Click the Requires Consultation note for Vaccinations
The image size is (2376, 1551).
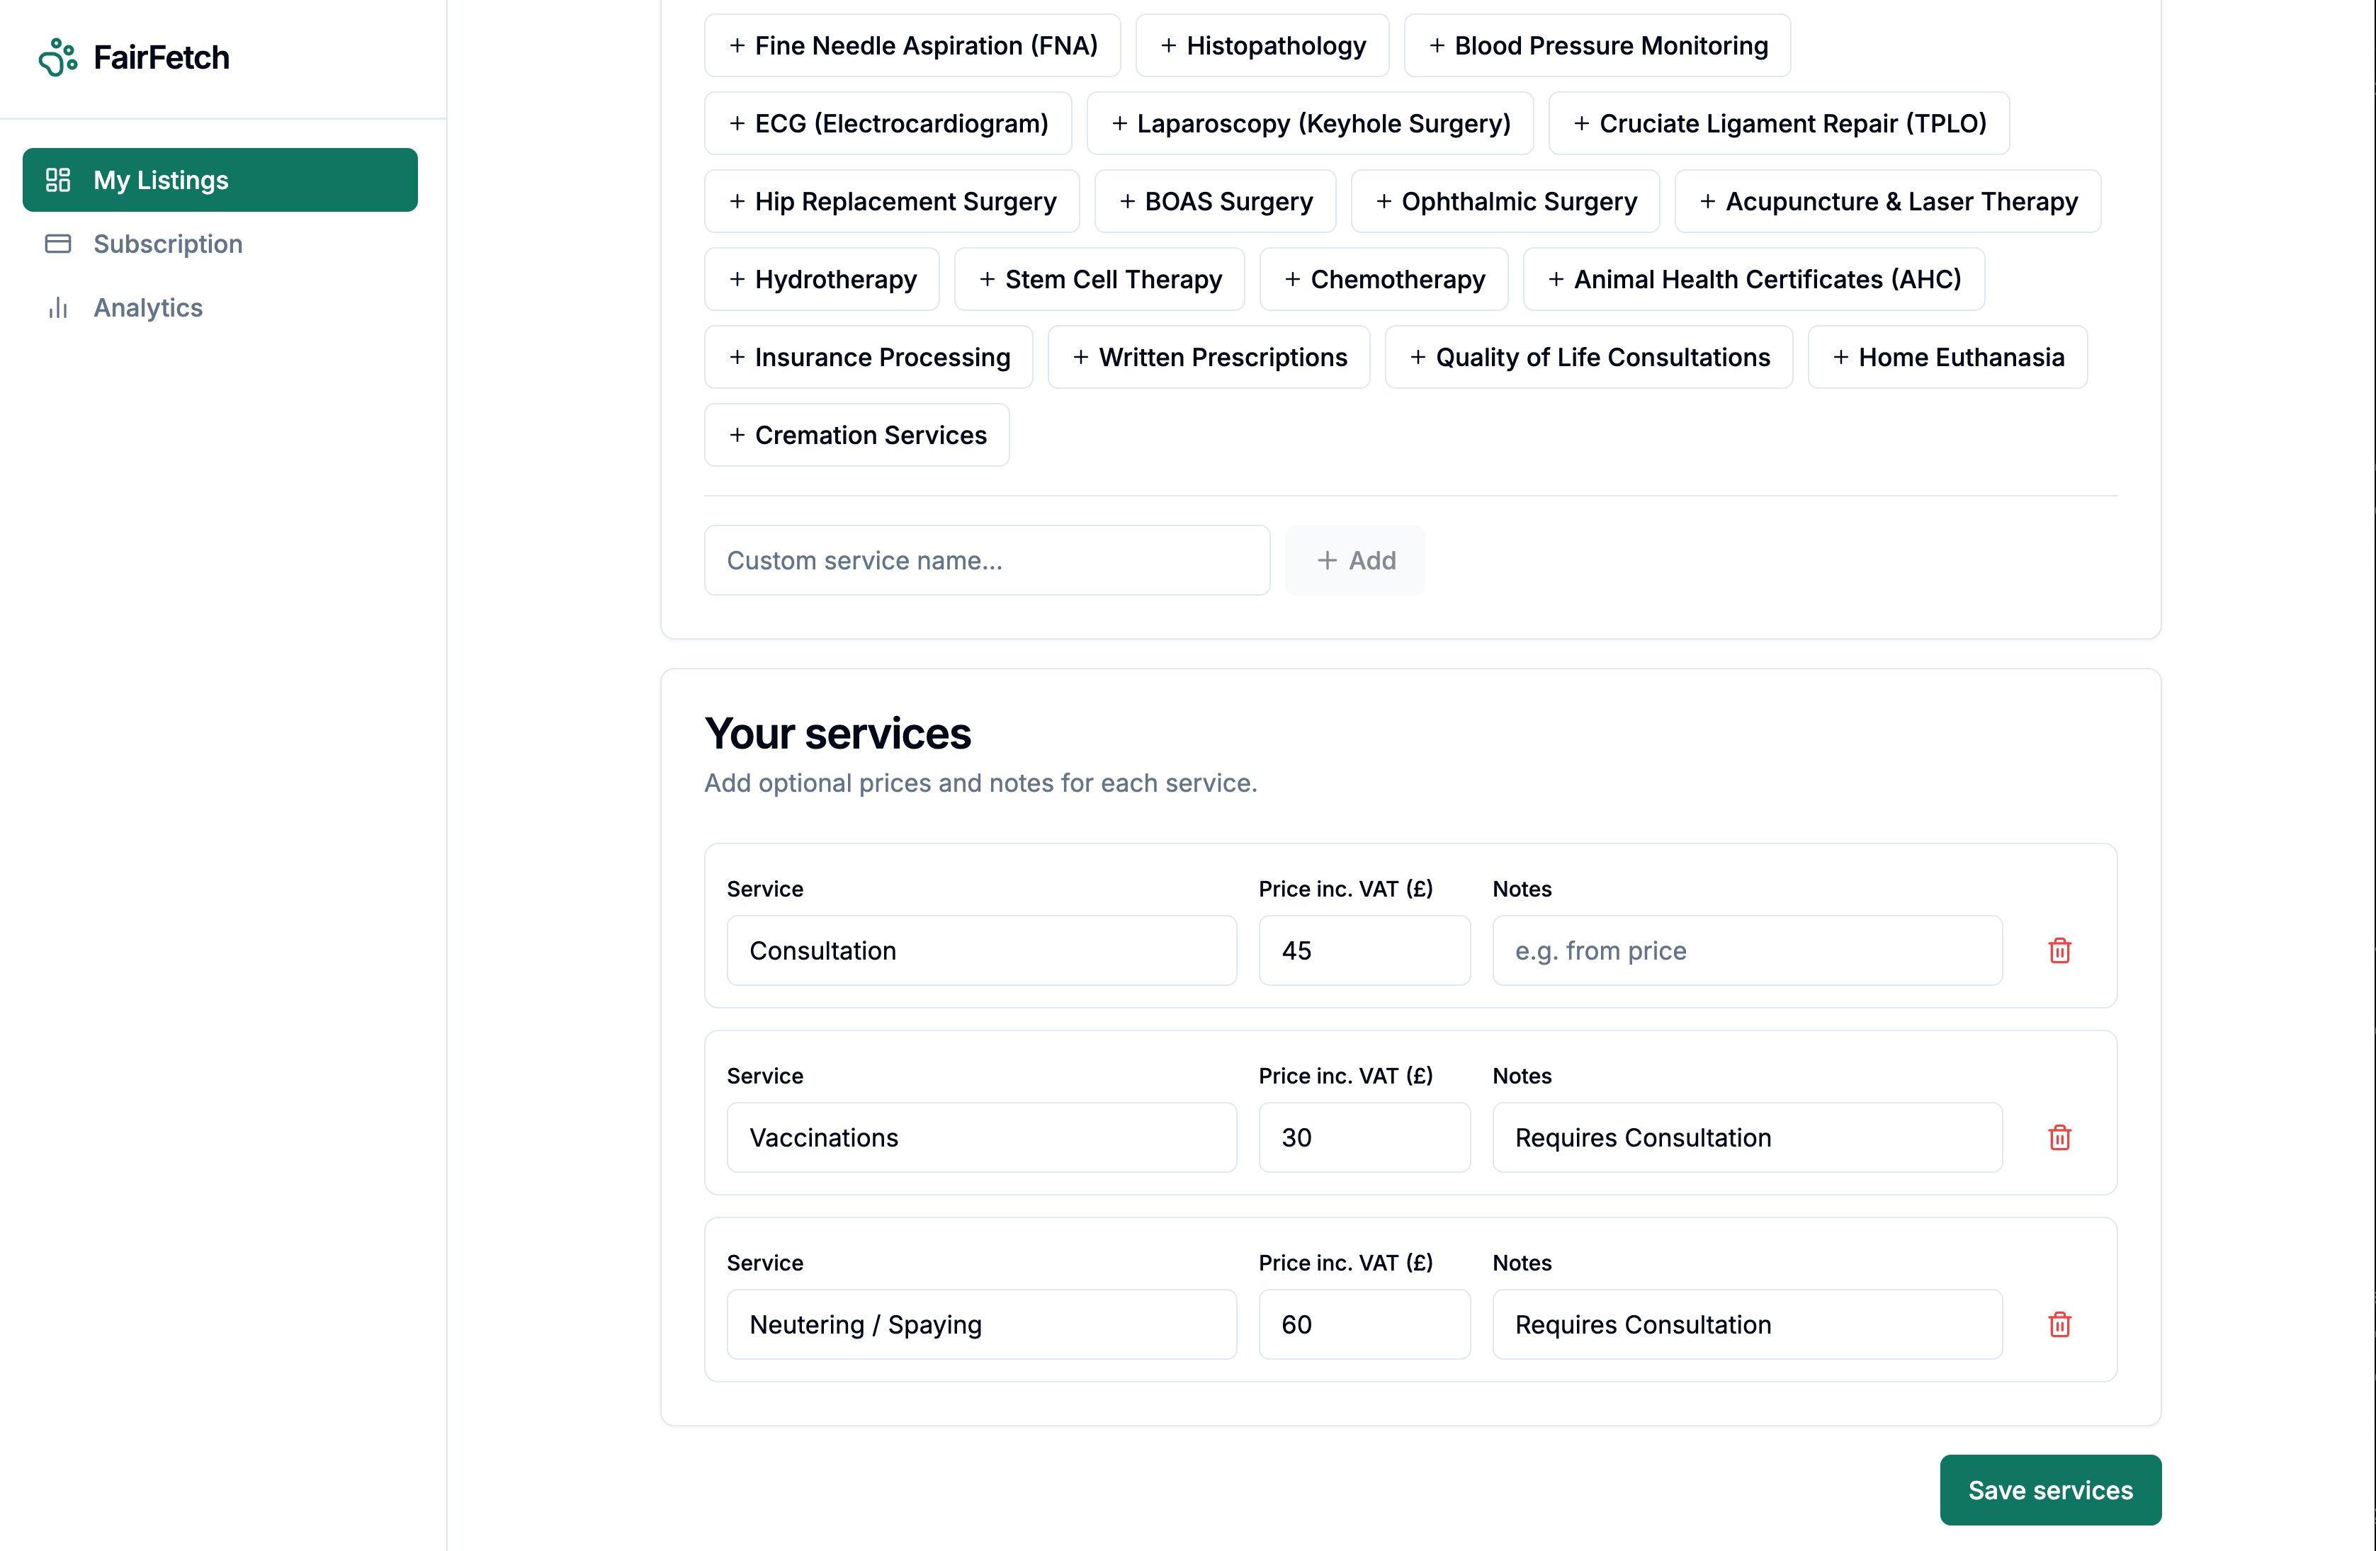click(1746, 1137)
